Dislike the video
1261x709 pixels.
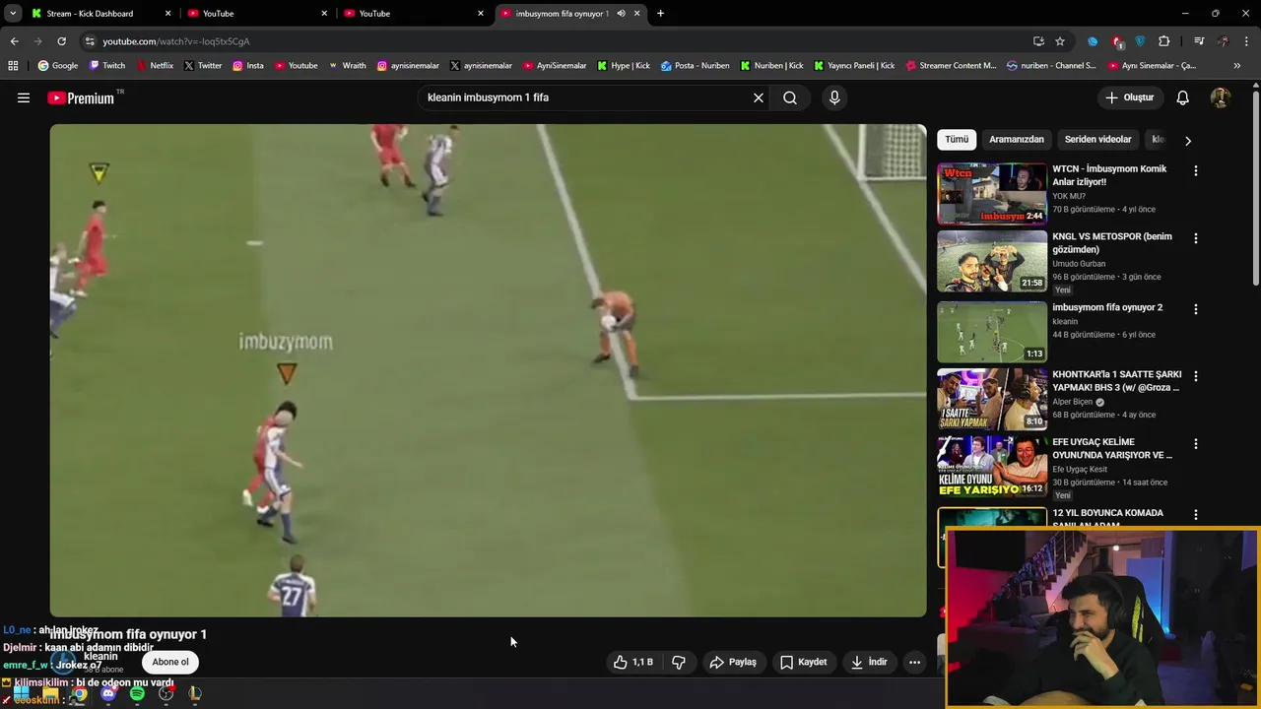coord(679,662)
